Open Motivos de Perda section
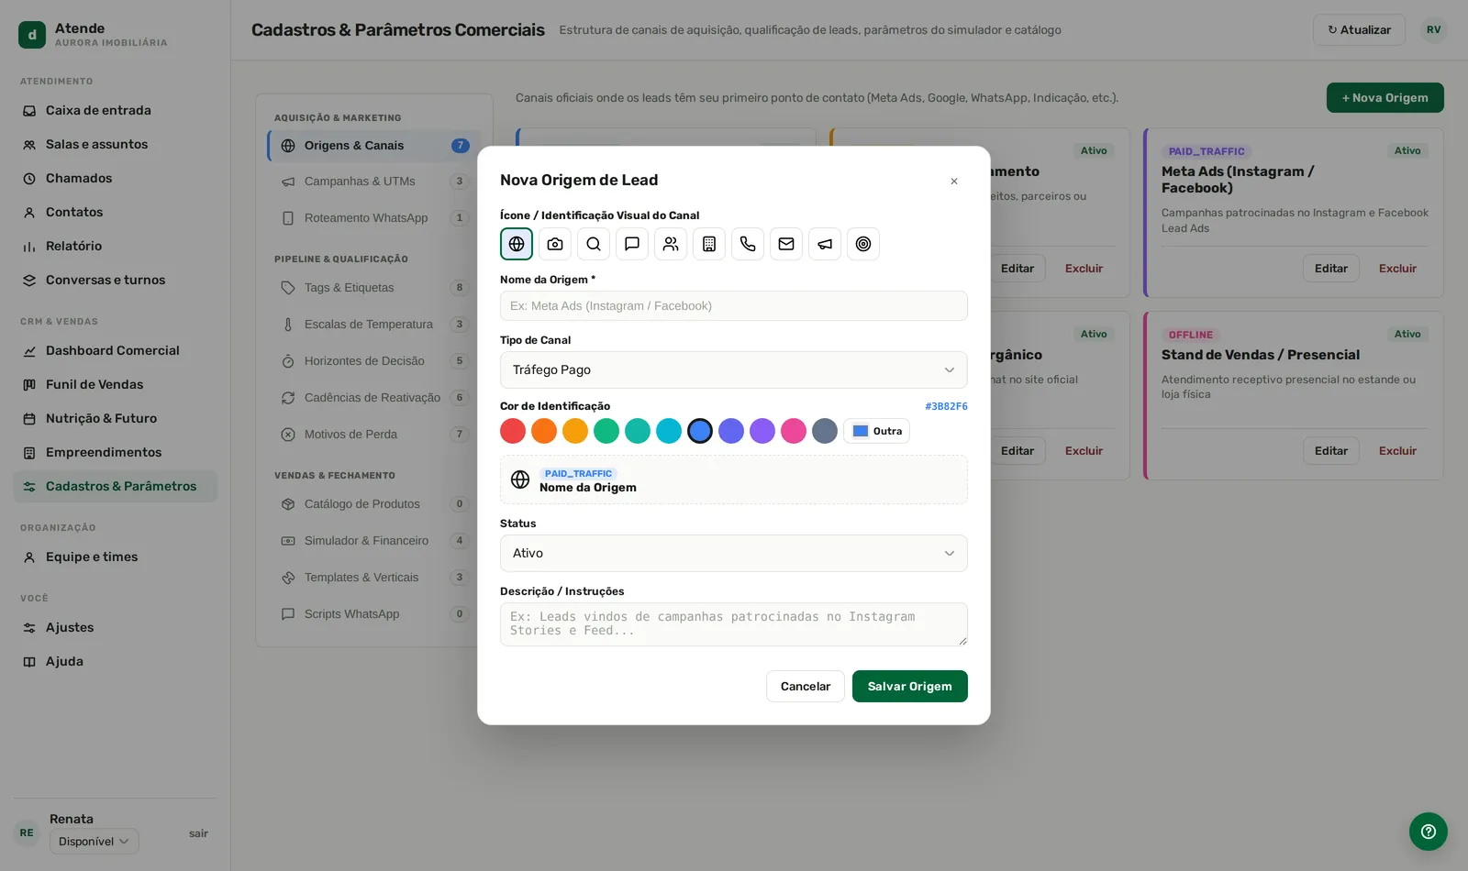 (373, 435)
